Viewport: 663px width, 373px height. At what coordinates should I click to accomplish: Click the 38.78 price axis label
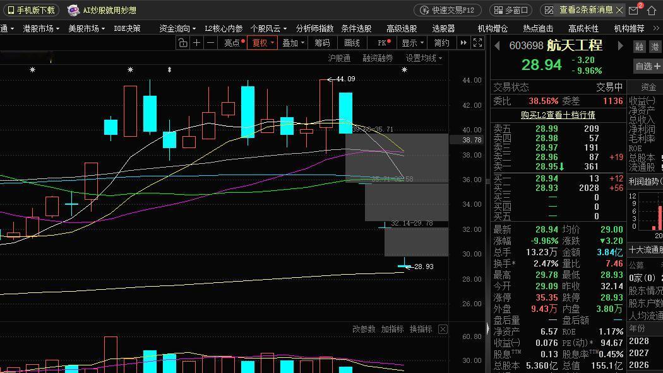click(472, 140)
